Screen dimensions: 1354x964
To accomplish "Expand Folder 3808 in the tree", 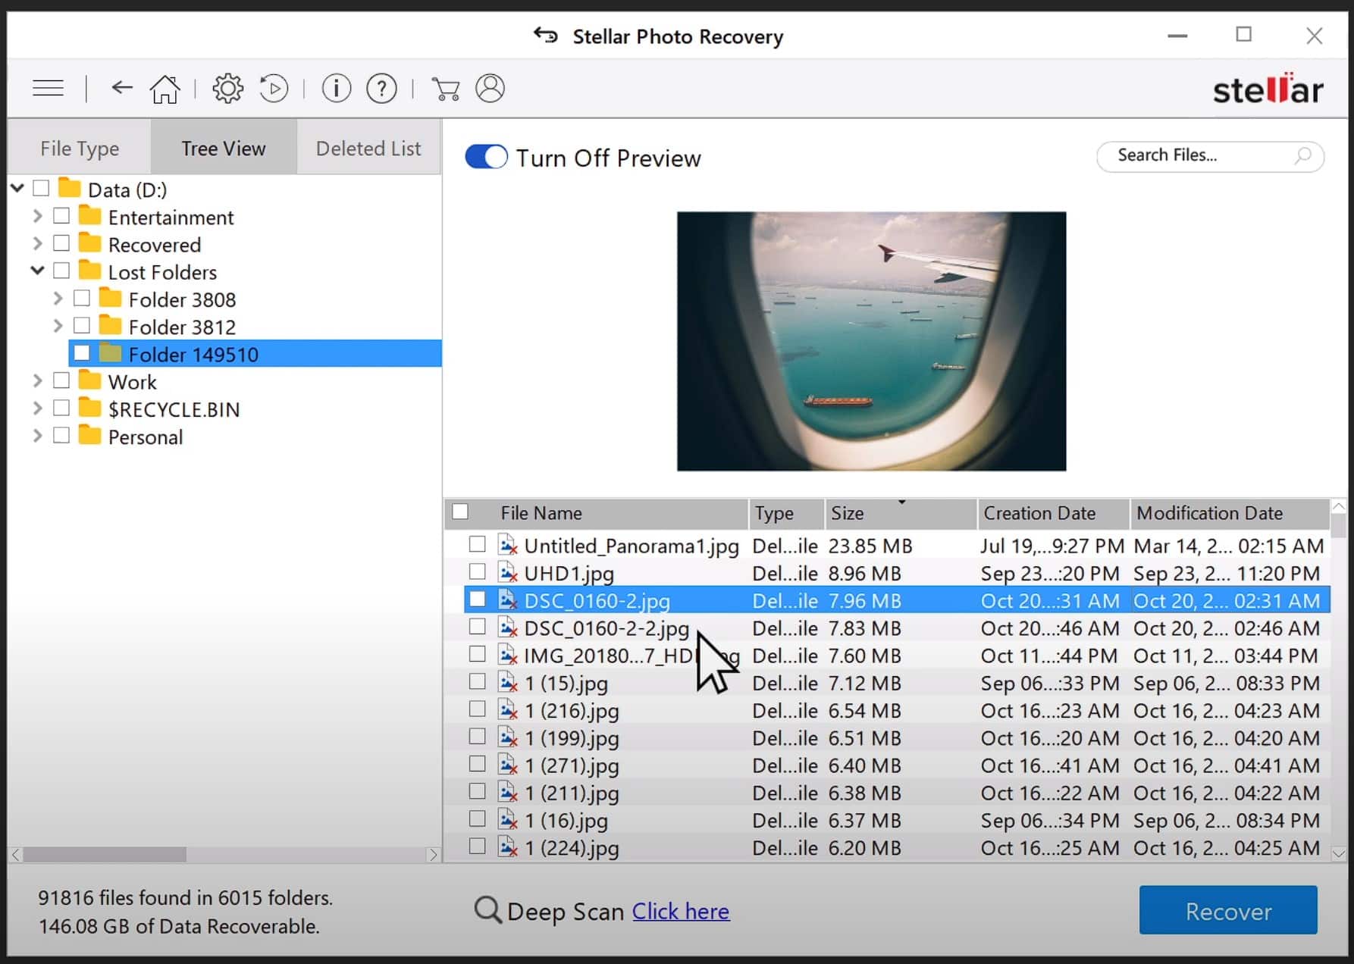I will (x=58, y=299).
